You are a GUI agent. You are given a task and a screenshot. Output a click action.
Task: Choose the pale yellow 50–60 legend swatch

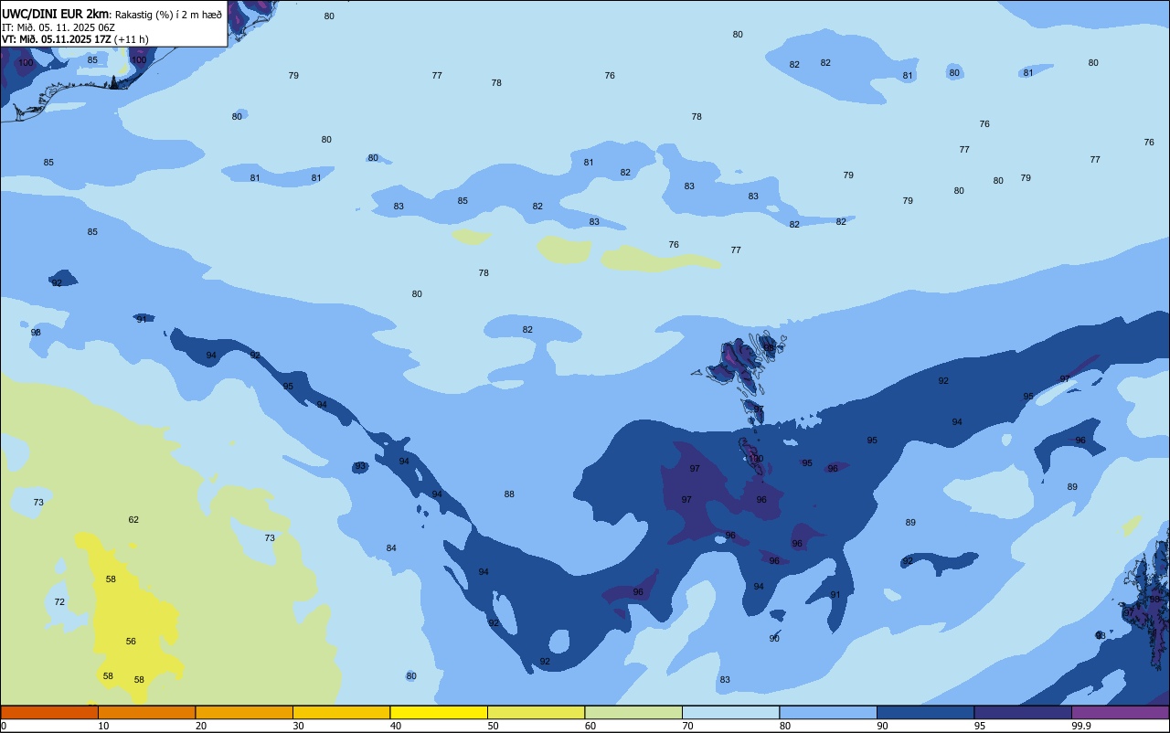pos(536,712)
